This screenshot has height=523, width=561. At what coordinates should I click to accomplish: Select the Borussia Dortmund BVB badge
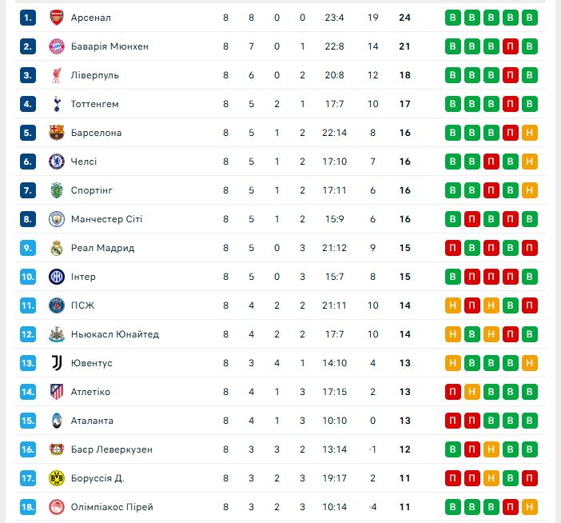click(x=57, y=478)
